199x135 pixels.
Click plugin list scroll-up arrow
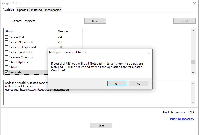click(x=193, y=31)
